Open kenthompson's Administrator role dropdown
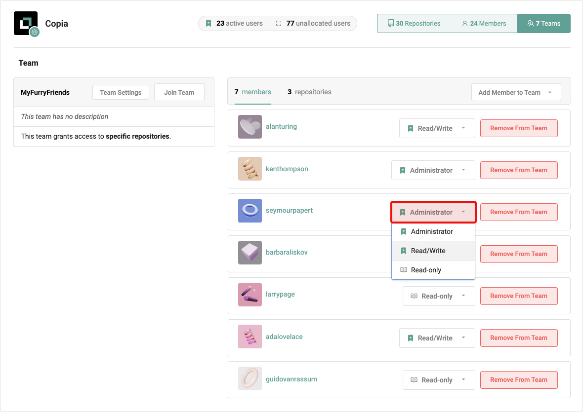This screenshot has width=583, height=412. (x=433, y=170)
